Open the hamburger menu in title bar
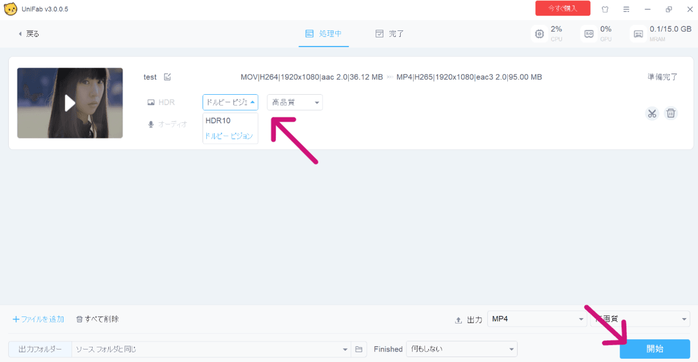This screenshot has width=698, height=362. pos(626,9)
